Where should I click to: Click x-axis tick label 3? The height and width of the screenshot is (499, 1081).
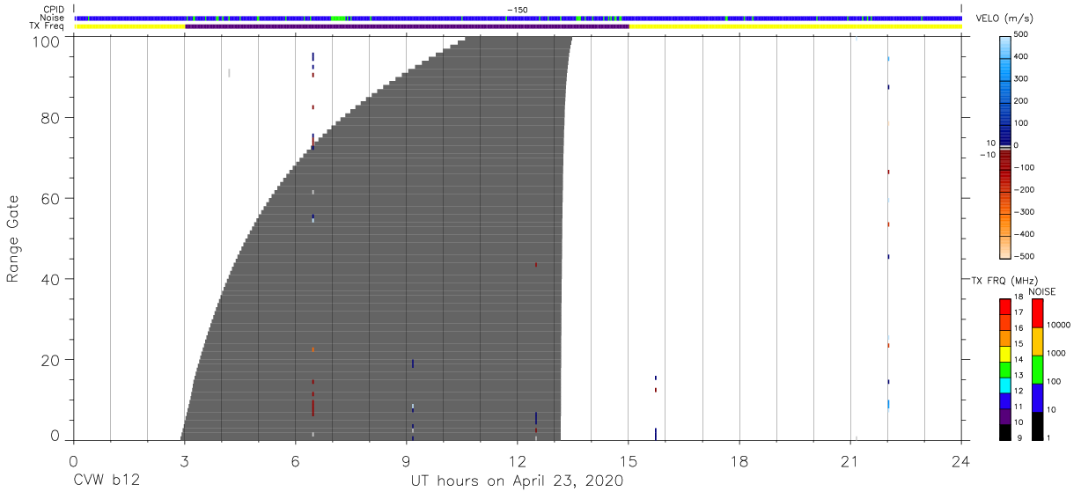tap(184, 460)
